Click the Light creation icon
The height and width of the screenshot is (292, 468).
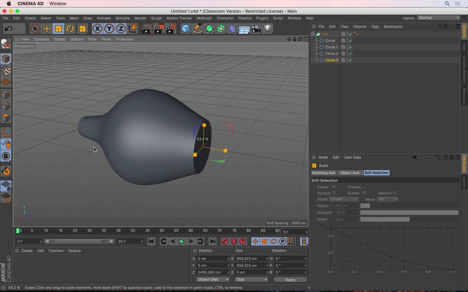(x=266, y=28)
